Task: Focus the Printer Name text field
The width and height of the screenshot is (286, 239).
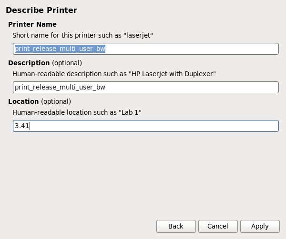Action: pyautogui.click(x=145, y=49)
